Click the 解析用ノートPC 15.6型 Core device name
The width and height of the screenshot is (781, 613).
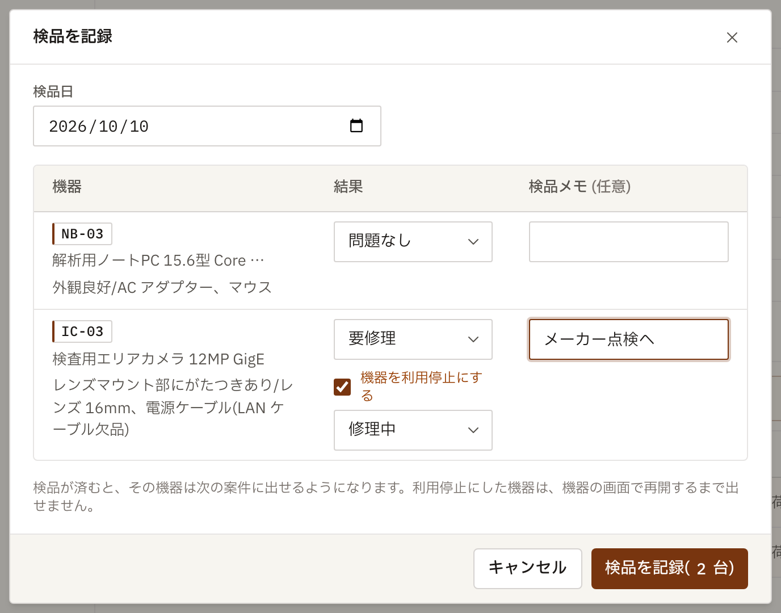[158, 261]
